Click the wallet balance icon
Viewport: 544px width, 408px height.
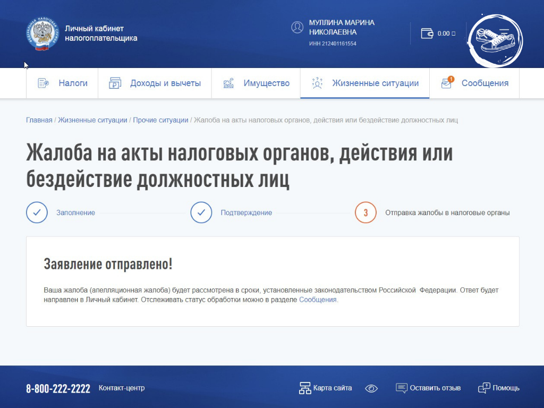tap(427, 33)
